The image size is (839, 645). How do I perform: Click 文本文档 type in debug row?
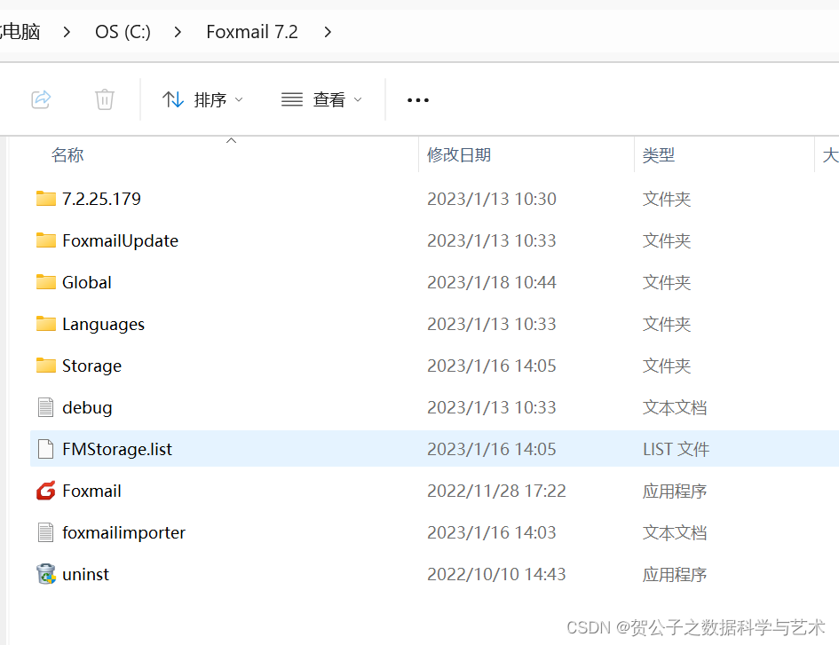pyautogui.click(x=675, y=407)
